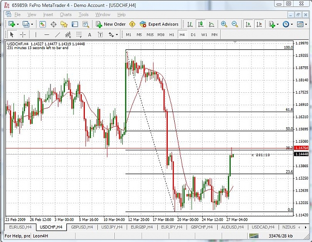Select the Vertical Line drawing tool
312x242 pixels.
pyautogui.click(x=35, y=35)
